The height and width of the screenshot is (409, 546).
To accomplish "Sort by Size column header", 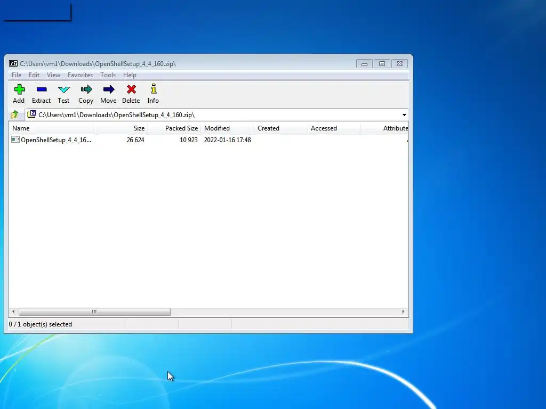I will (121, 128).
